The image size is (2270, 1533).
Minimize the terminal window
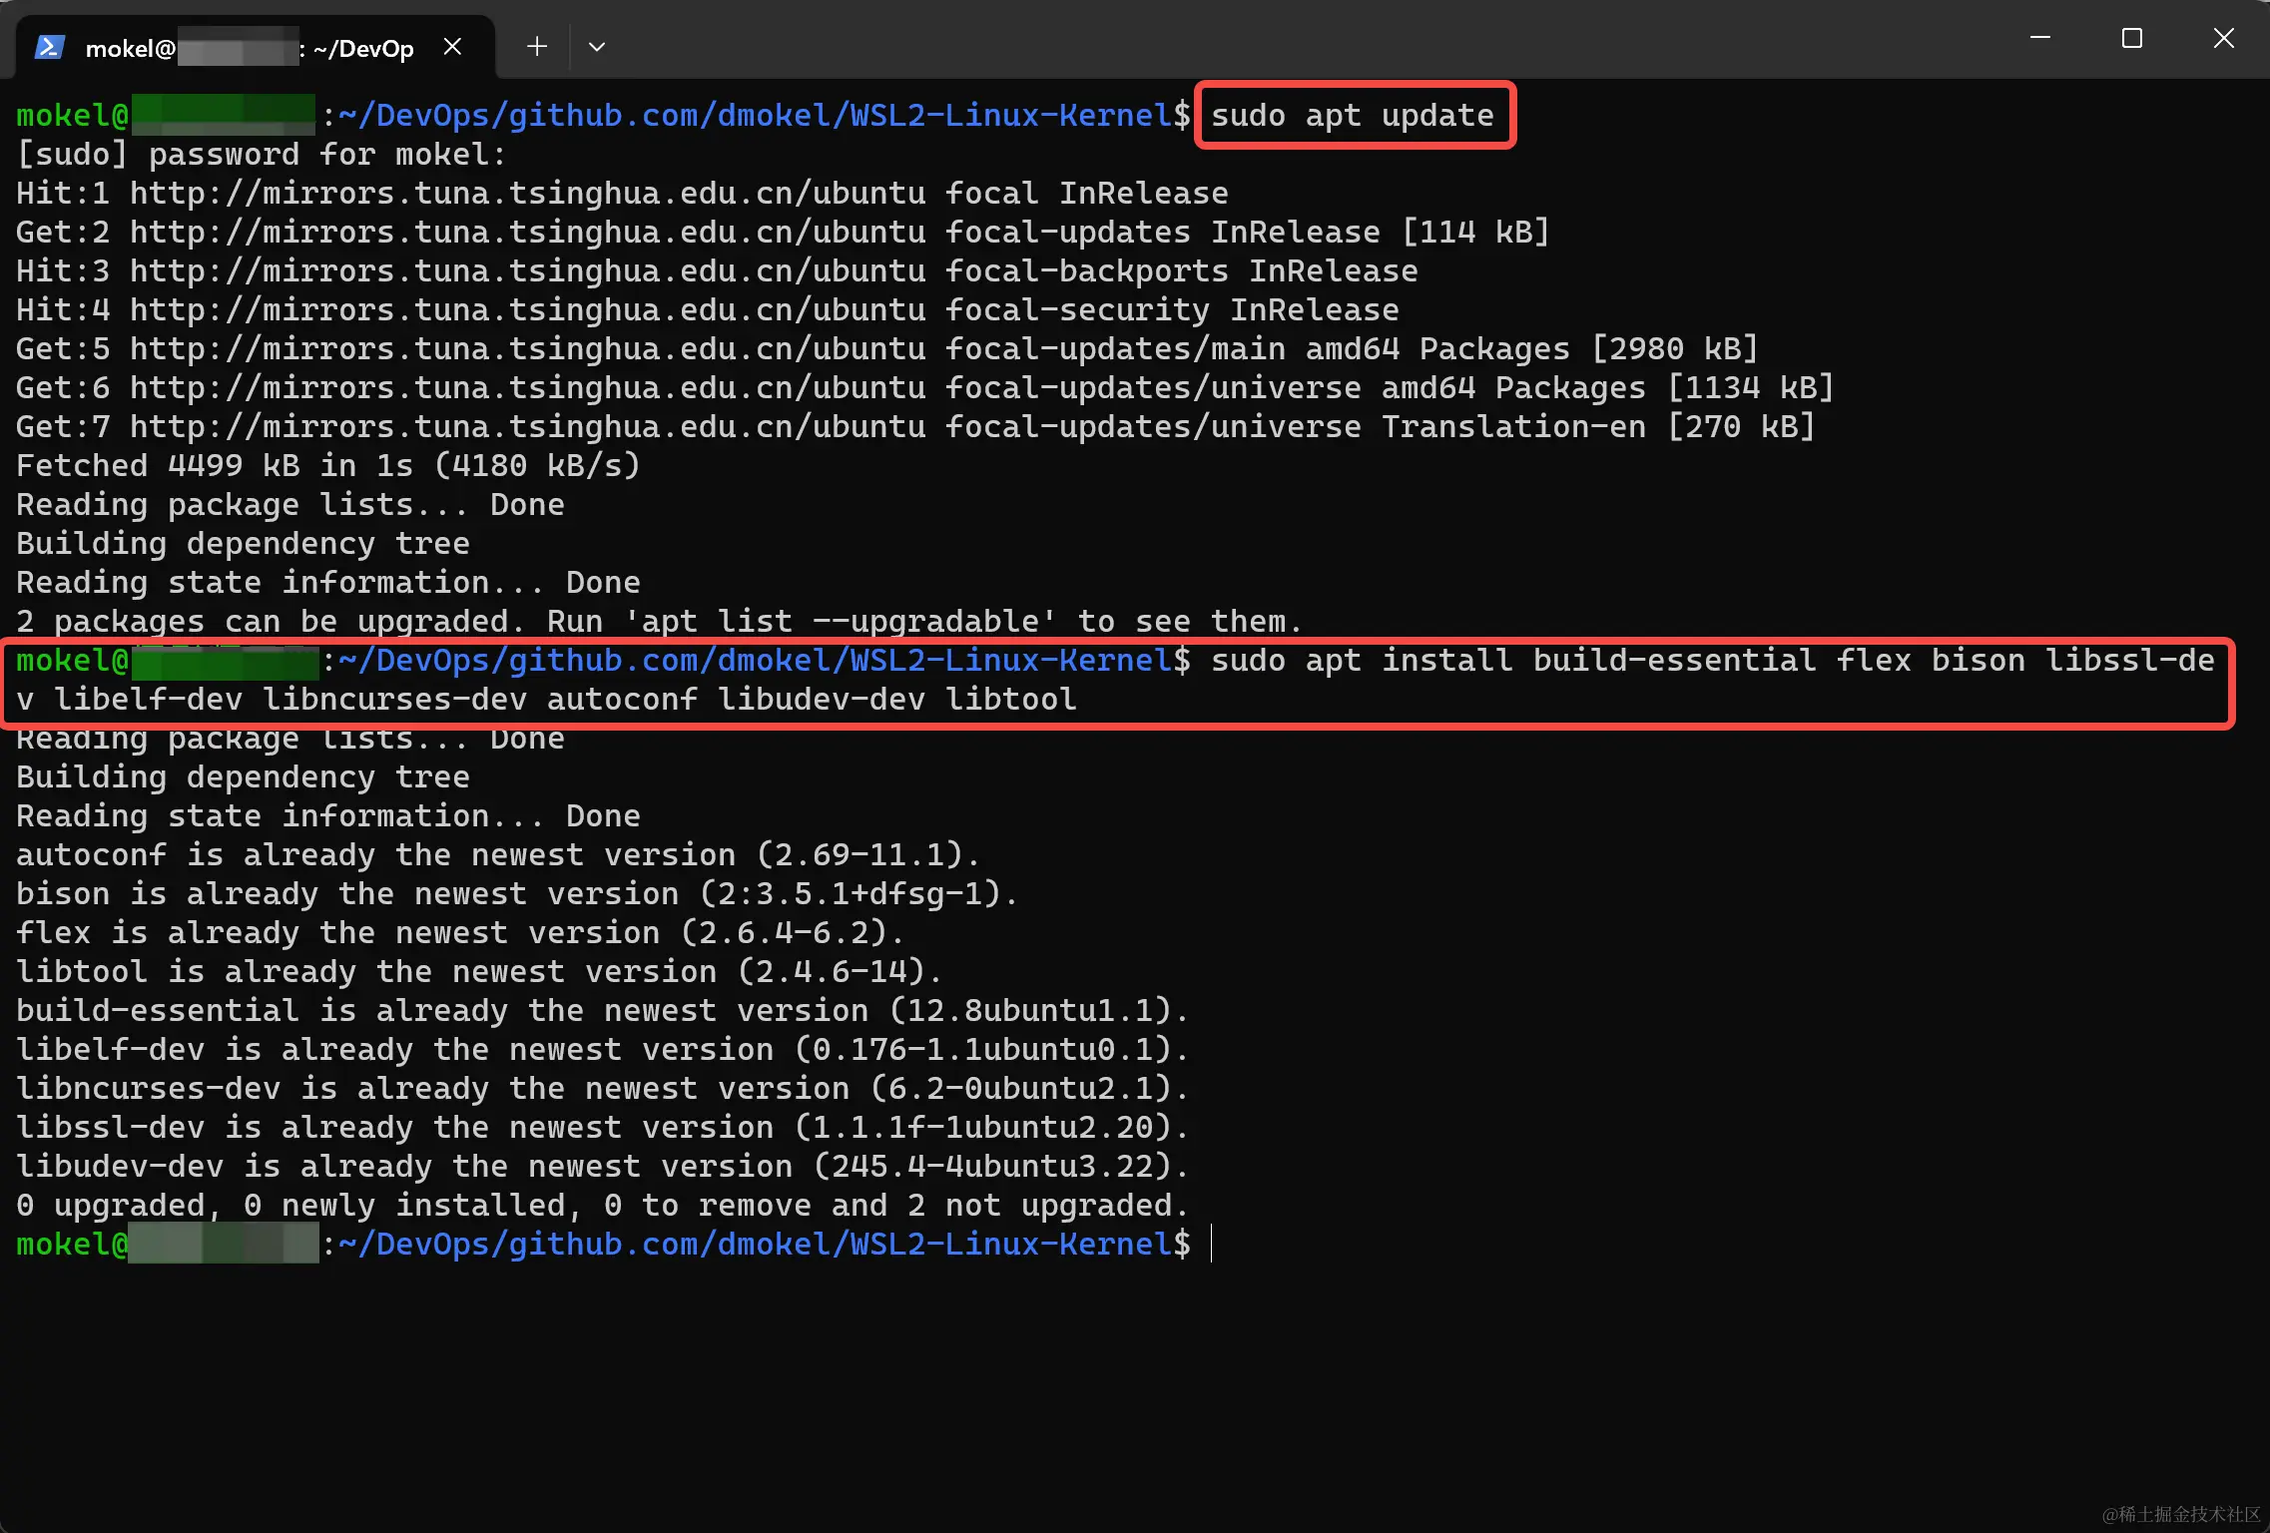click(x=2040, y=38)
